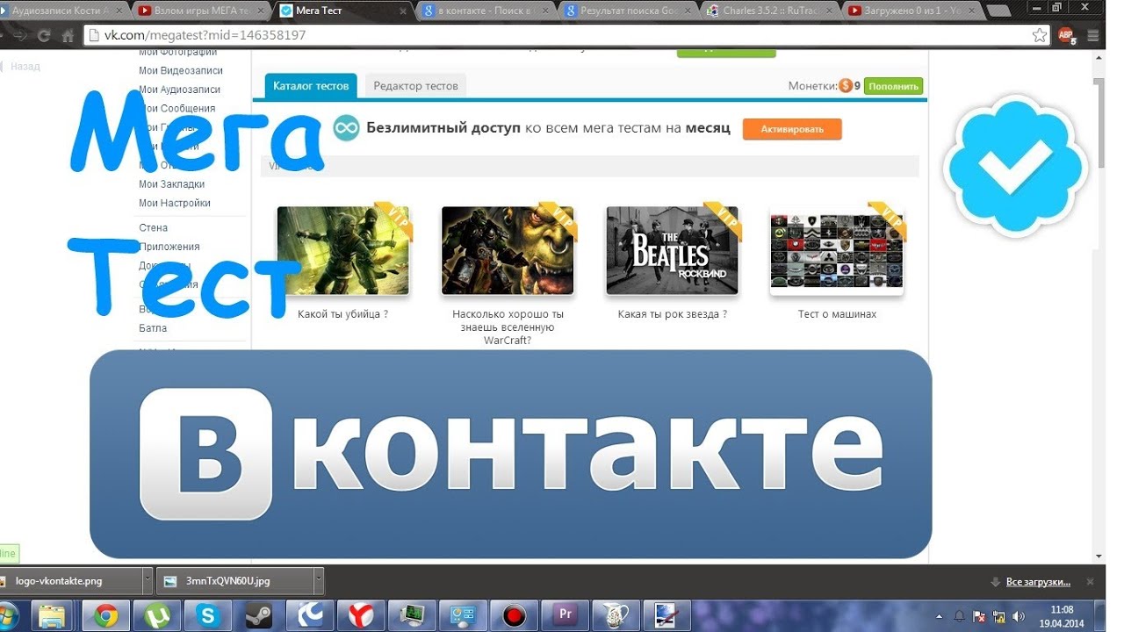Viewport: 1124px width, 632px height.
Task: Select the Мега Тест browser tab
Action: pyautogui.click(x=341, y=11)
